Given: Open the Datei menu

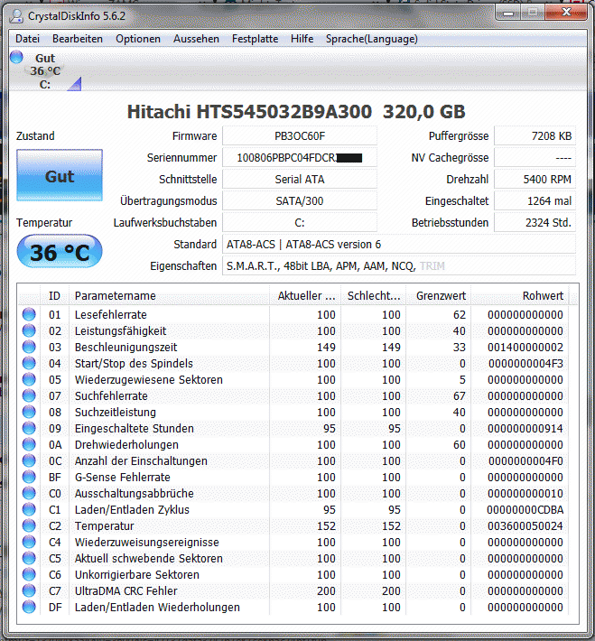Looking at the screenshot, I should (x=27, y=39).
